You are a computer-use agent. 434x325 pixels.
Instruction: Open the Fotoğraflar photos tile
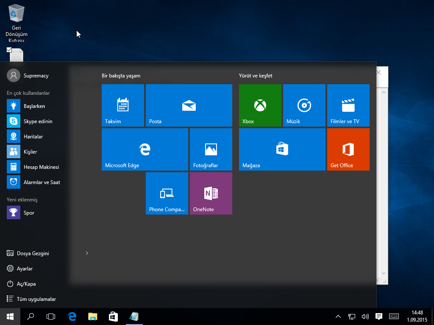(x=211, y=149)
